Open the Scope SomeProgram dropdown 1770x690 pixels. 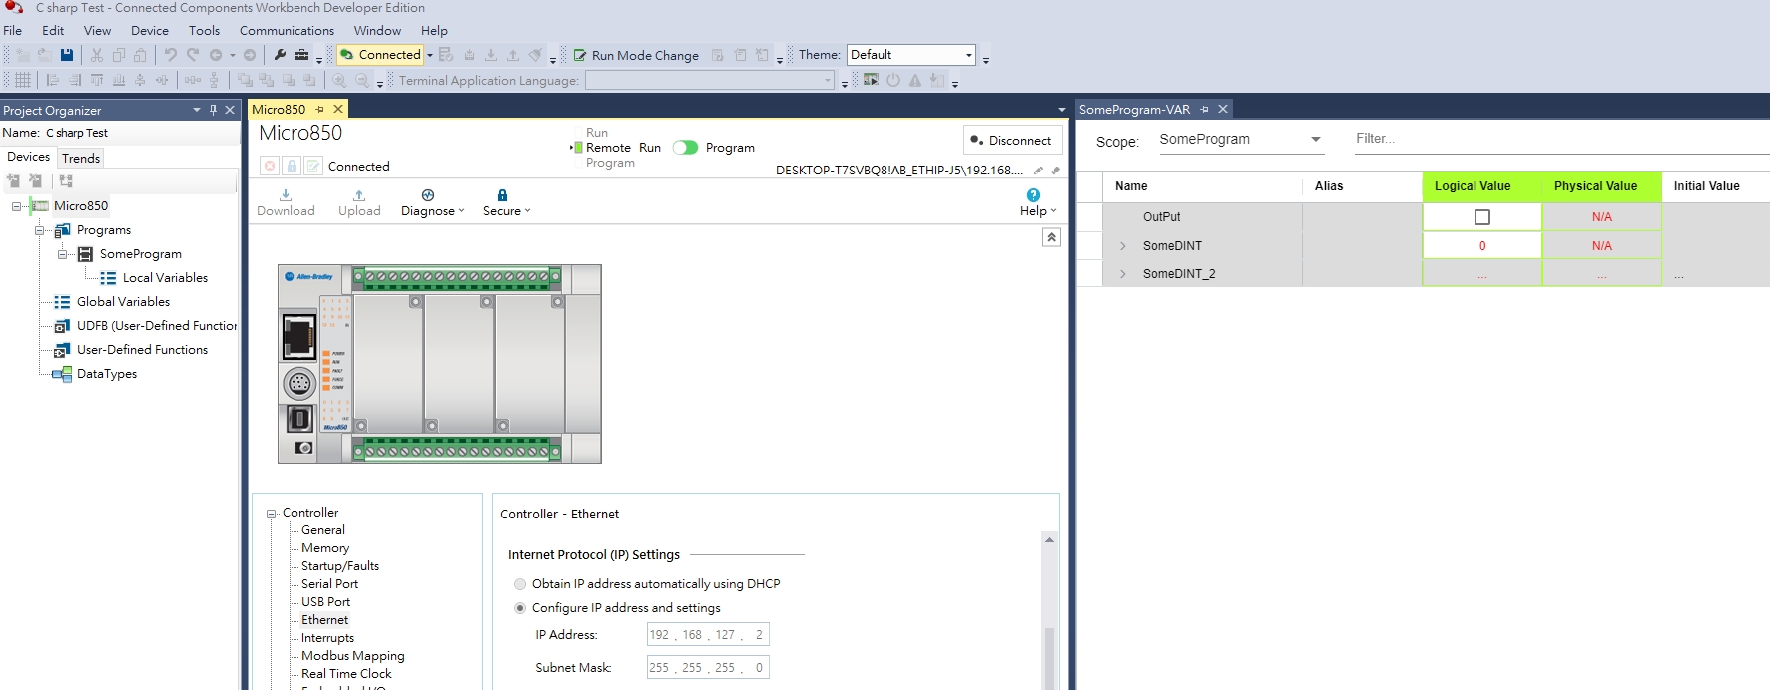tap(1241, 140)
